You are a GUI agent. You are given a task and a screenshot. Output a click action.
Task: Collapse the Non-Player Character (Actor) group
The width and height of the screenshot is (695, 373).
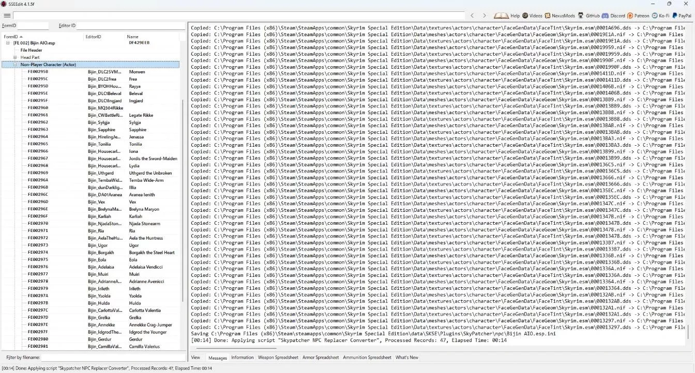pos(14,65)
